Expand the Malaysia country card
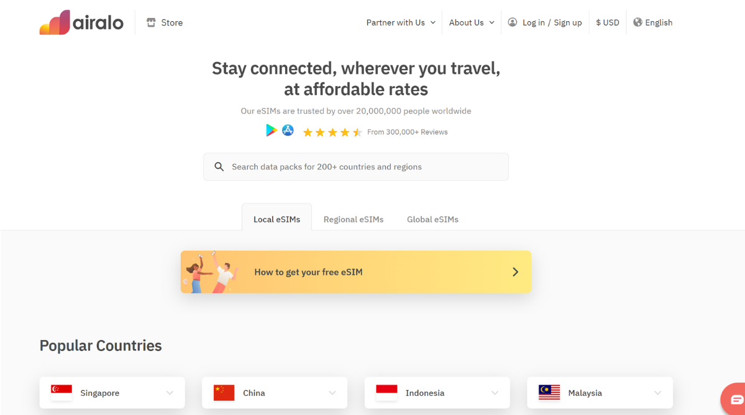This screenshot has width=745, height=415. (657, 392)
